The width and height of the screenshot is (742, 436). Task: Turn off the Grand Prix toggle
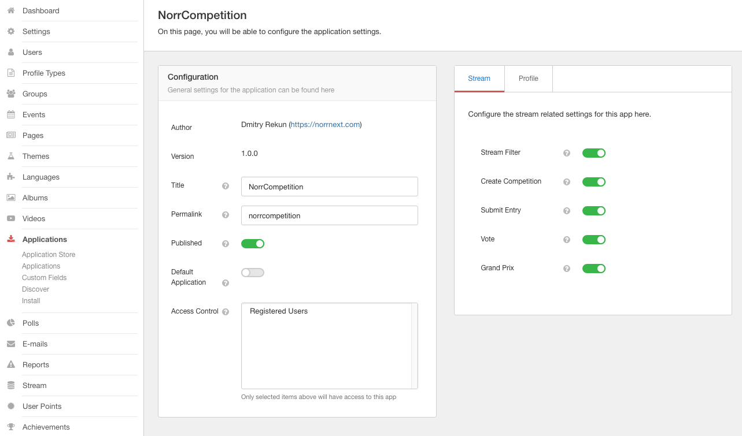point(594,269)
